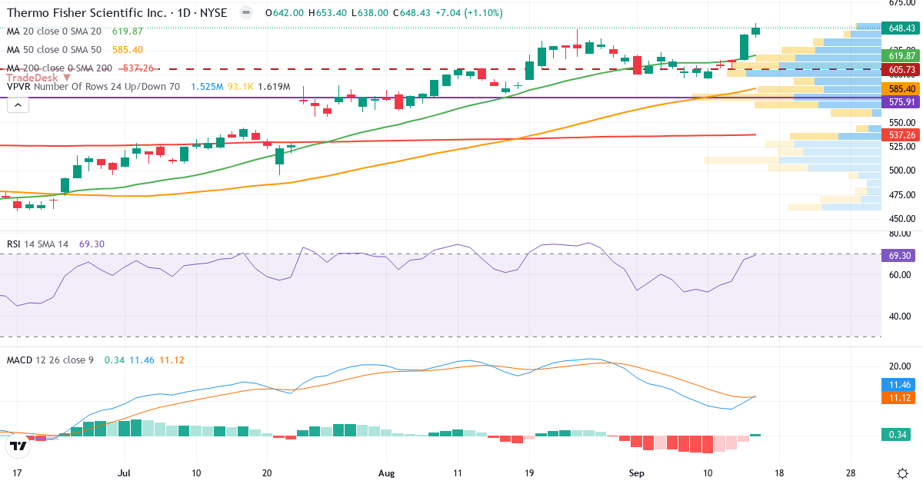Image resolution: width=923 pixels, height=484 pixels.
Task: Select the RSI 14 SMA 14 legend
Action: click(x=38, y=244)
